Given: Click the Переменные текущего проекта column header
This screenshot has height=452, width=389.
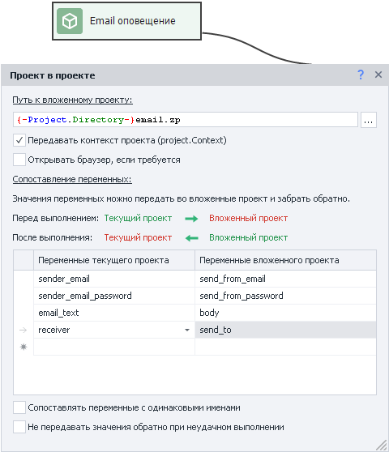Looking at the screenshot, I should click(x=114, y=260).
